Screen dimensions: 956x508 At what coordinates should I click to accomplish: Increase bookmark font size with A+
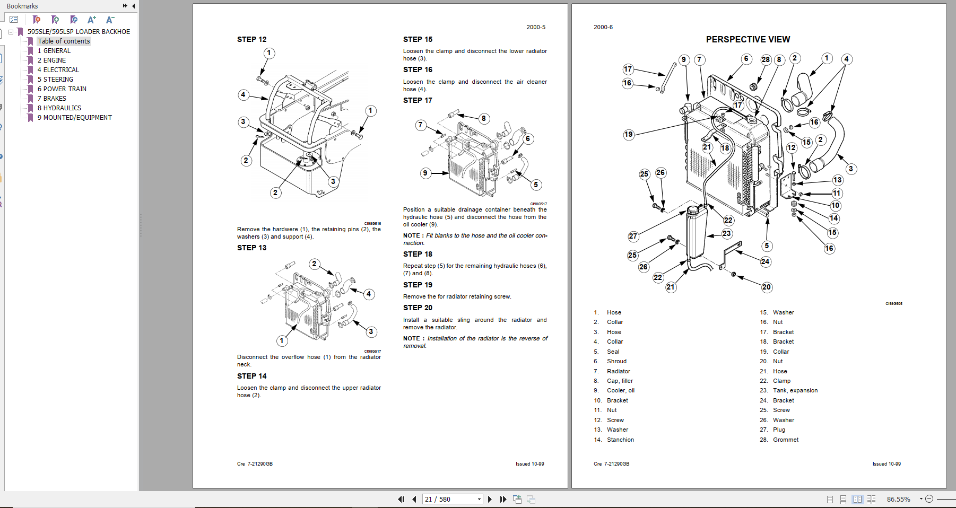(x=92, y=20)
